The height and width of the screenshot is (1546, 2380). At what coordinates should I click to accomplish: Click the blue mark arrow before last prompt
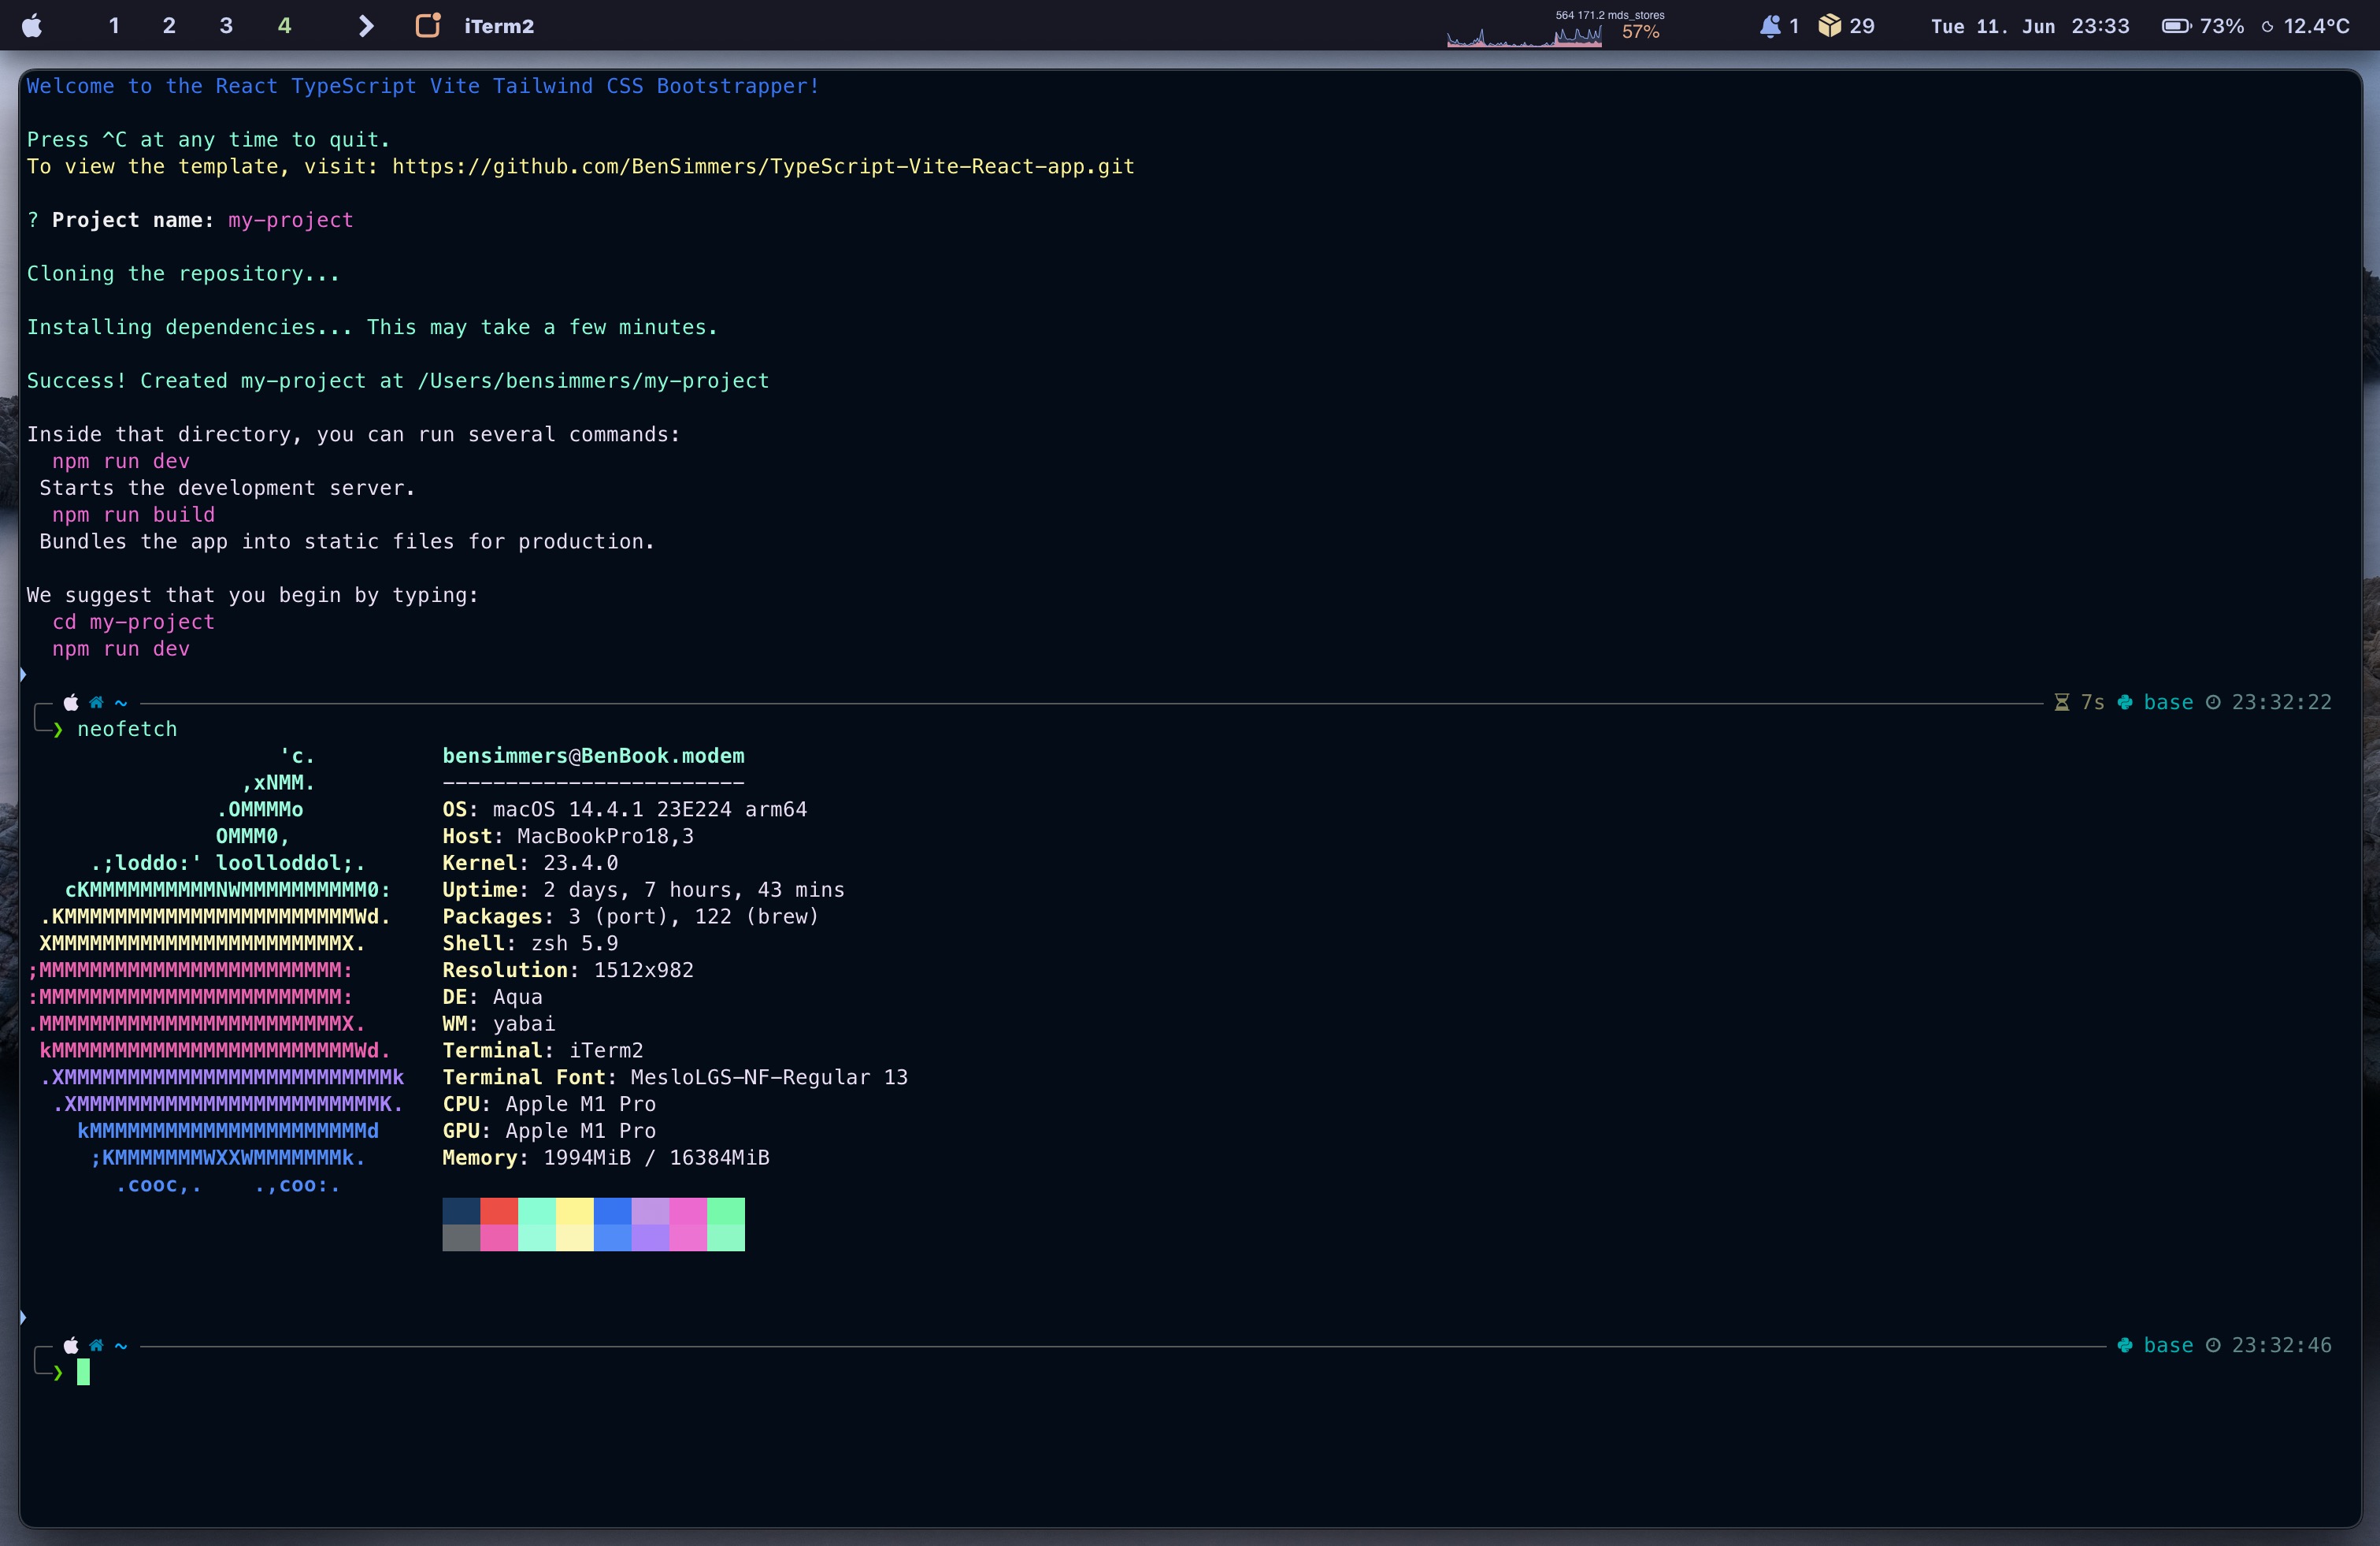[23, 1317]
